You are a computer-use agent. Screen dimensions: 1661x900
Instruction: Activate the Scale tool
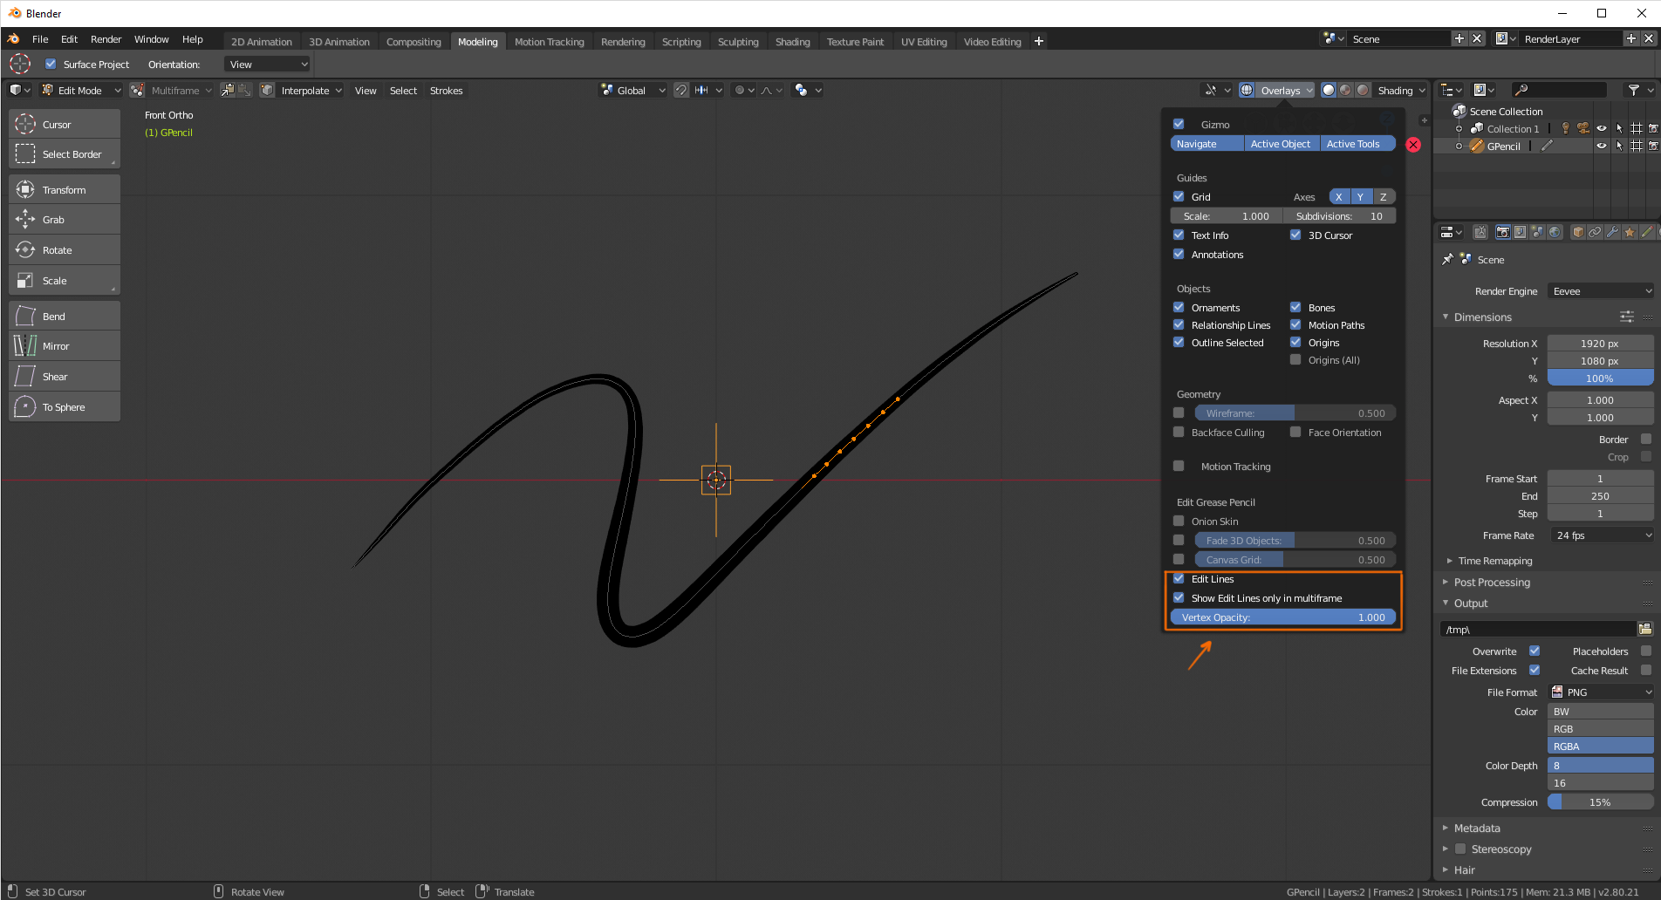65,281
